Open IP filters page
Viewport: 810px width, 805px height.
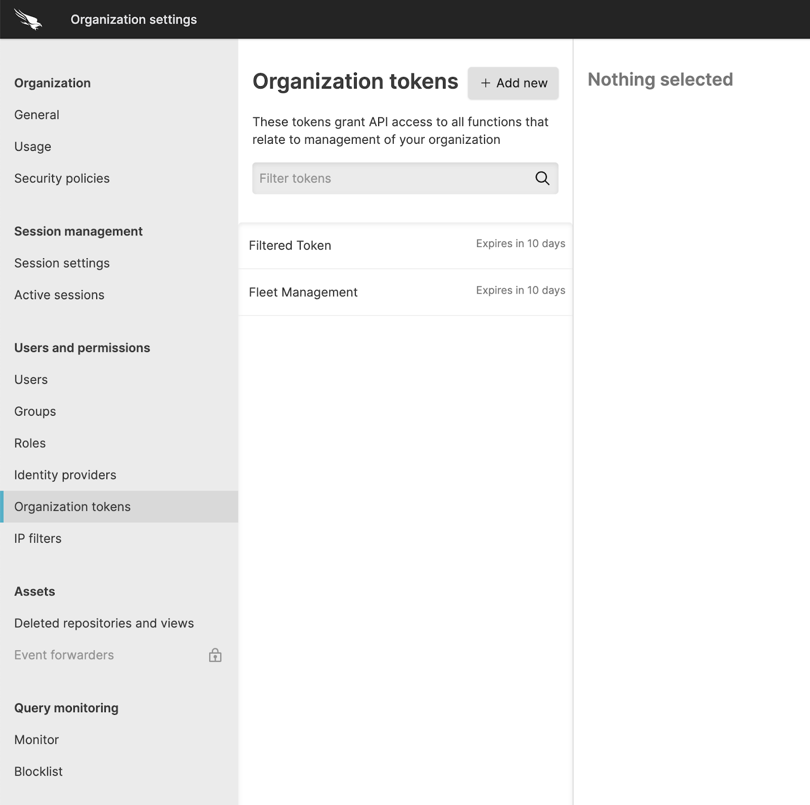pos(38,539)
